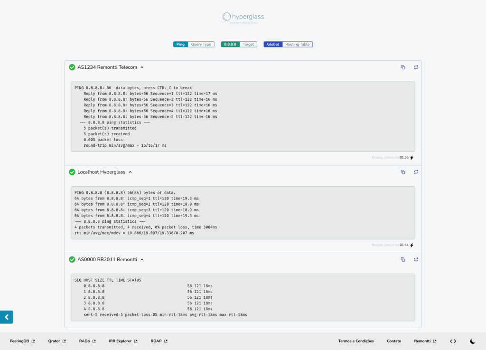Viewport: 486px width, 350px height.
Task: Open the code view via the angle brackets icon
Action: pyautogui.click(x=453, y=341)
